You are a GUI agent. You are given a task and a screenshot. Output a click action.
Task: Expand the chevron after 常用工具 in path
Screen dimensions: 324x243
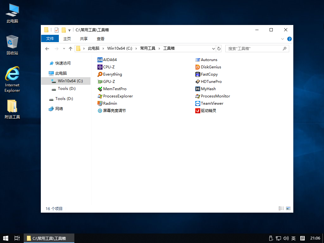coord(159,48)
